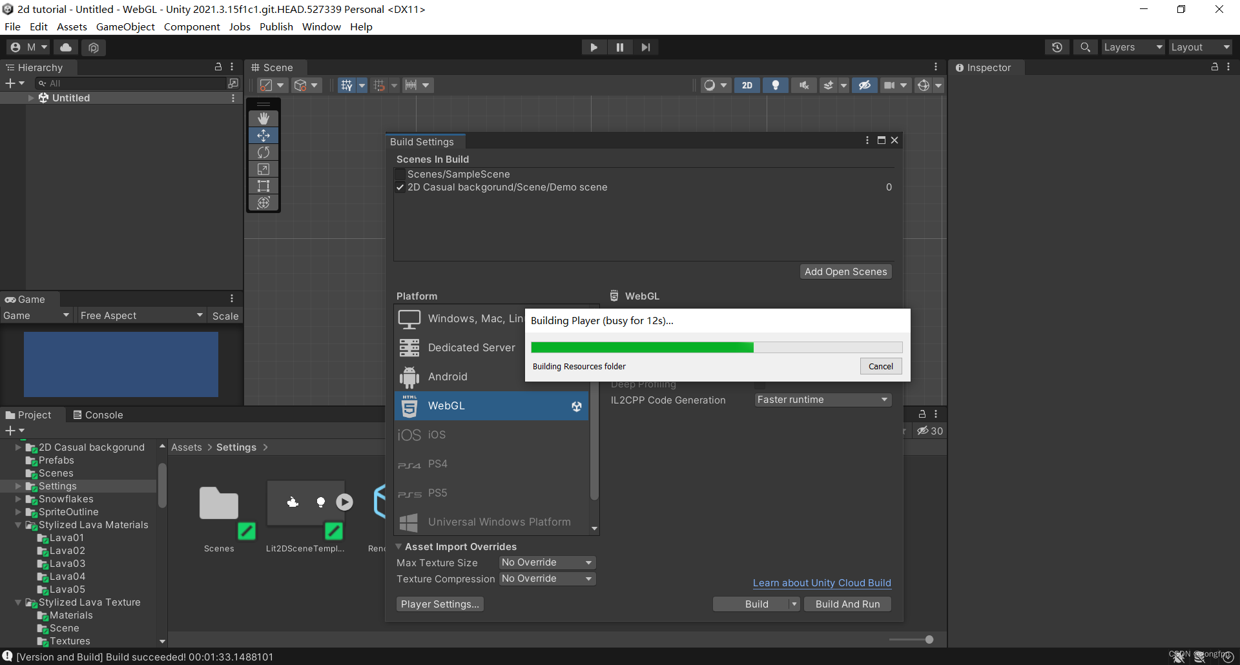Toggle 2D scene view mode
1240x665 pixels.
[x=747, y=85]
